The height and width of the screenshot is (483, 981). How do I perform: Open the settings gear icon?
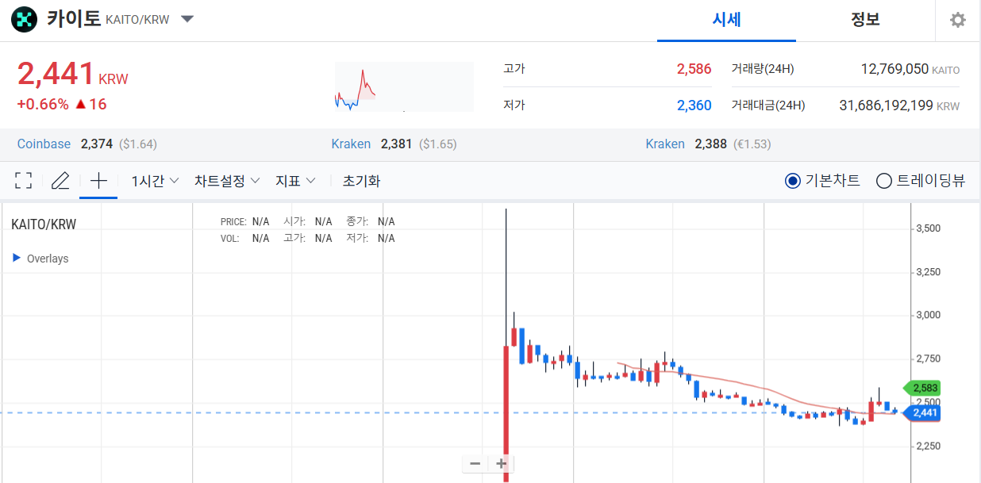957,20
